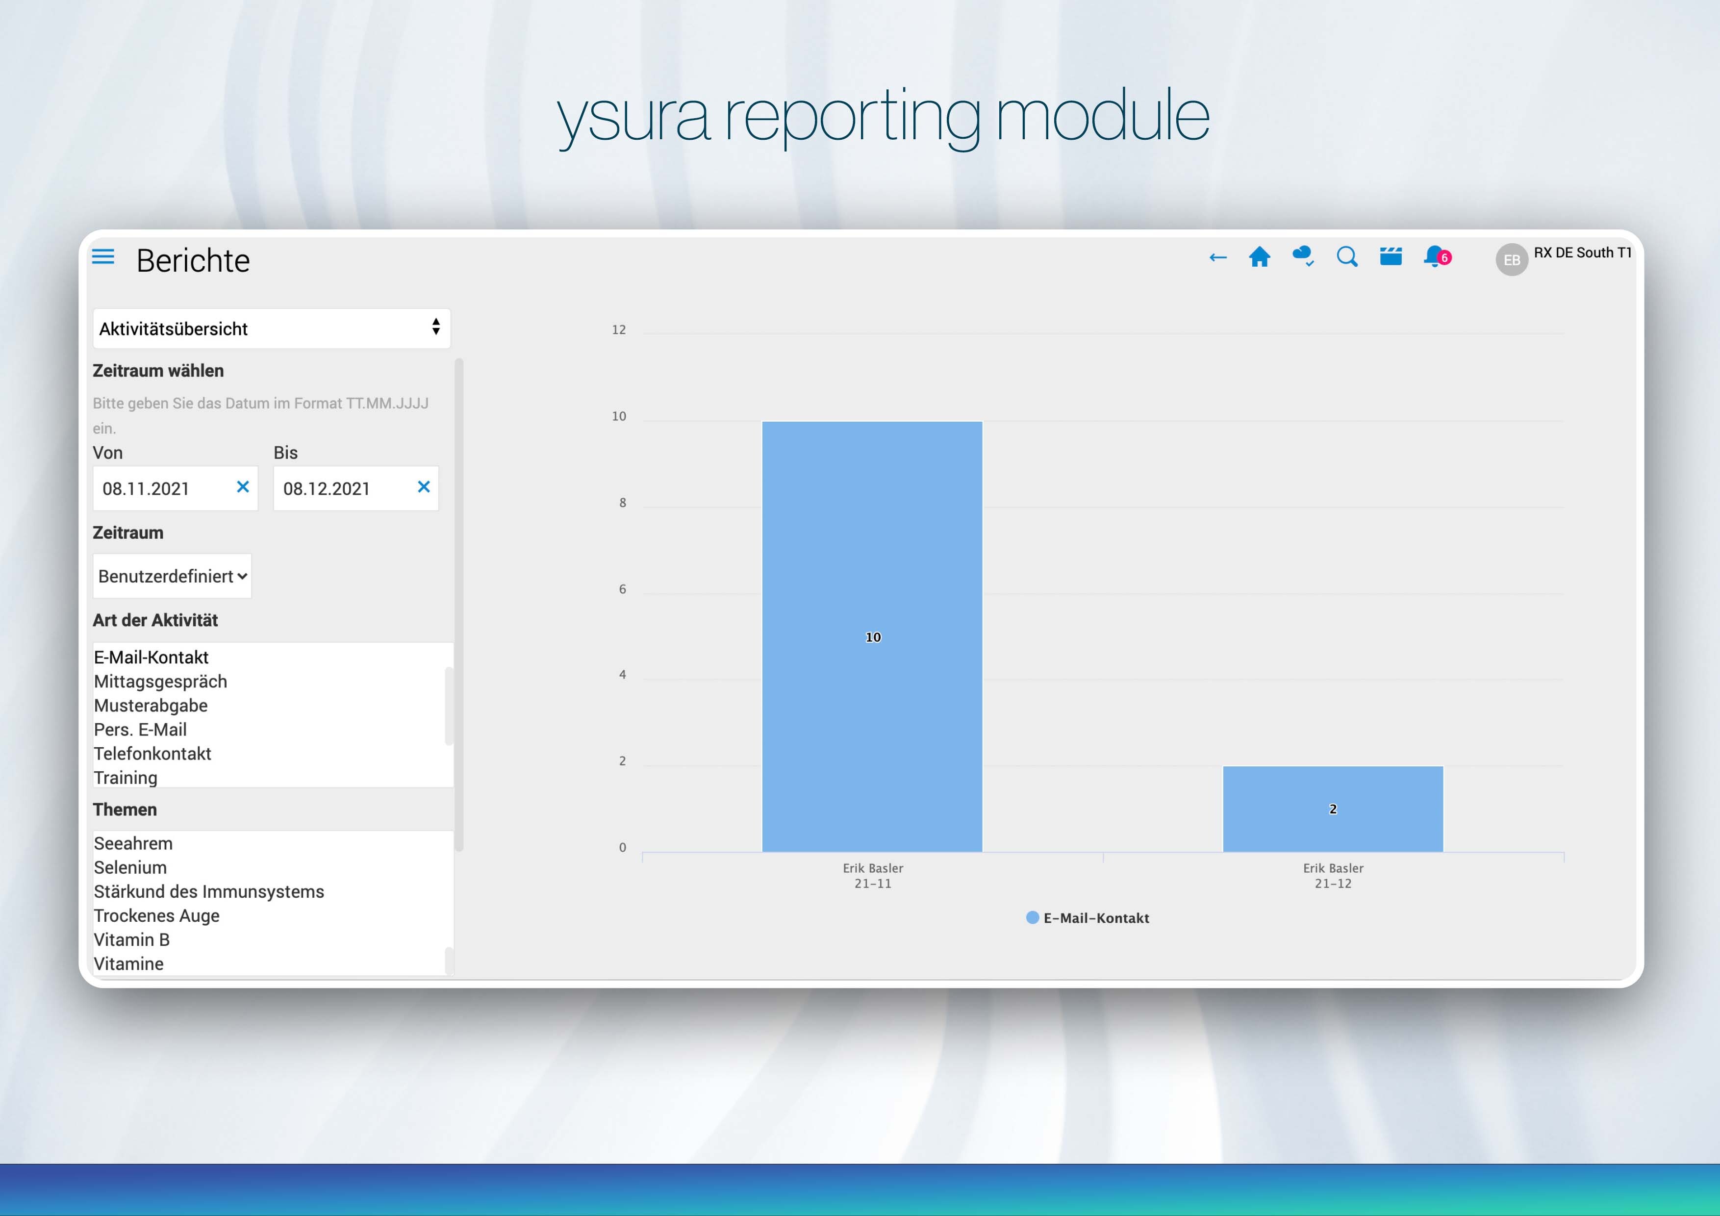This screenshot has width=1720, height=1216.
Task: View notifications with 6 alerts
Action: (x=1434, y=257)
